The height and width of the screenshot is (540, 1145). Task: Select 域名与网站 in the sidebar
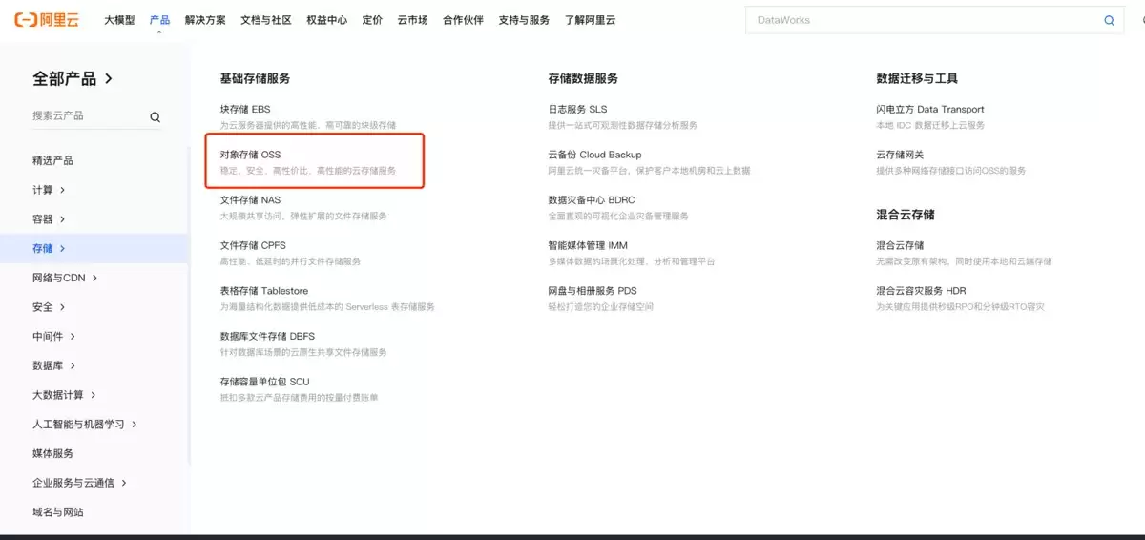tap(58, 512)
